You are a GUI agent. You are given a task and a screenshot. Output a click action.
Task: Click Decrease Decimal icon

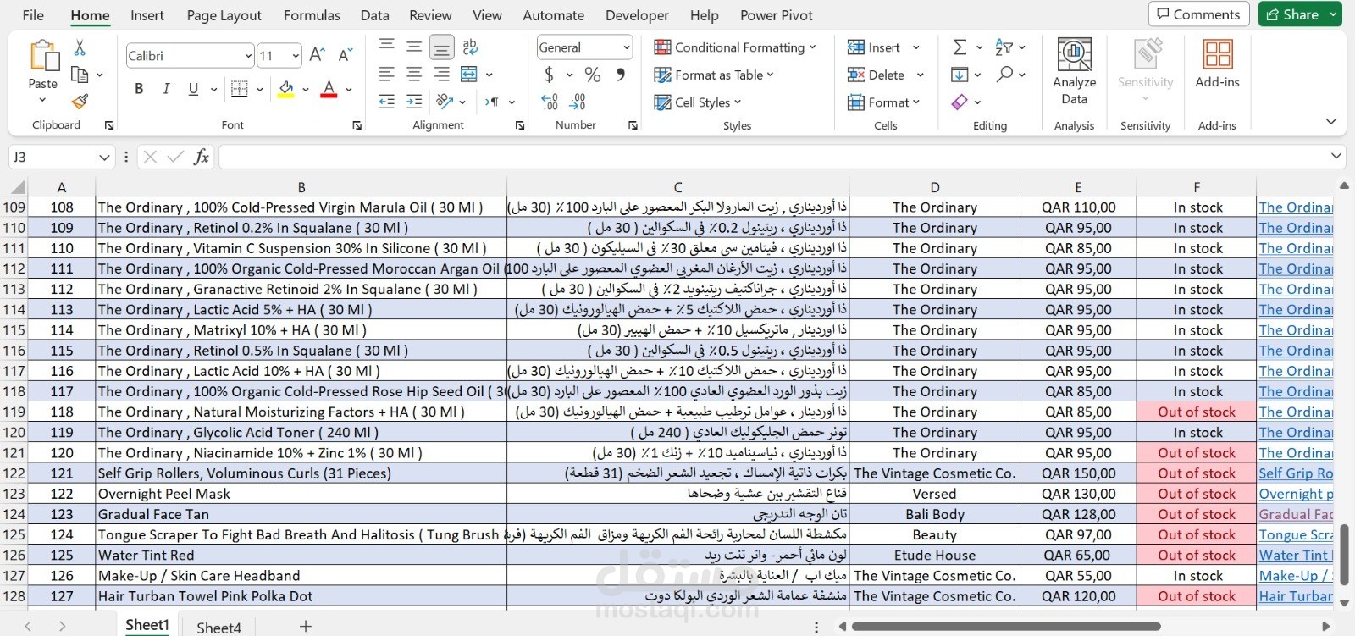(578, 102)
